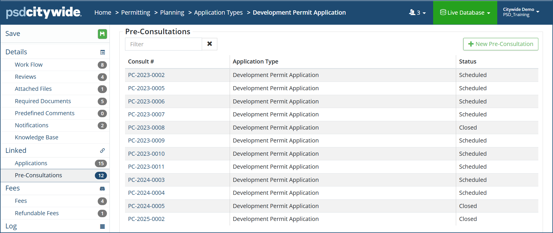553x233 pixels.
Task: Open consultation PC-2023-0008
Action: point(146,128)
